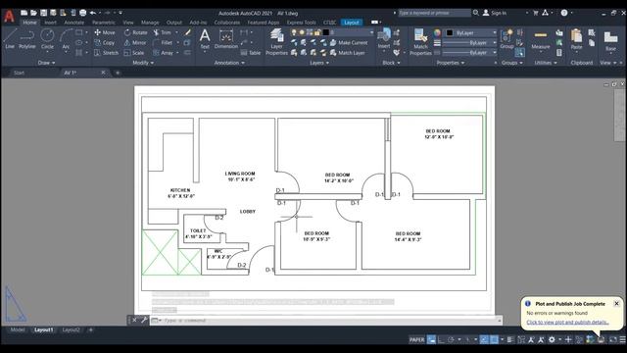
Task: Expand the Modify panel
Action: [143, 63]
